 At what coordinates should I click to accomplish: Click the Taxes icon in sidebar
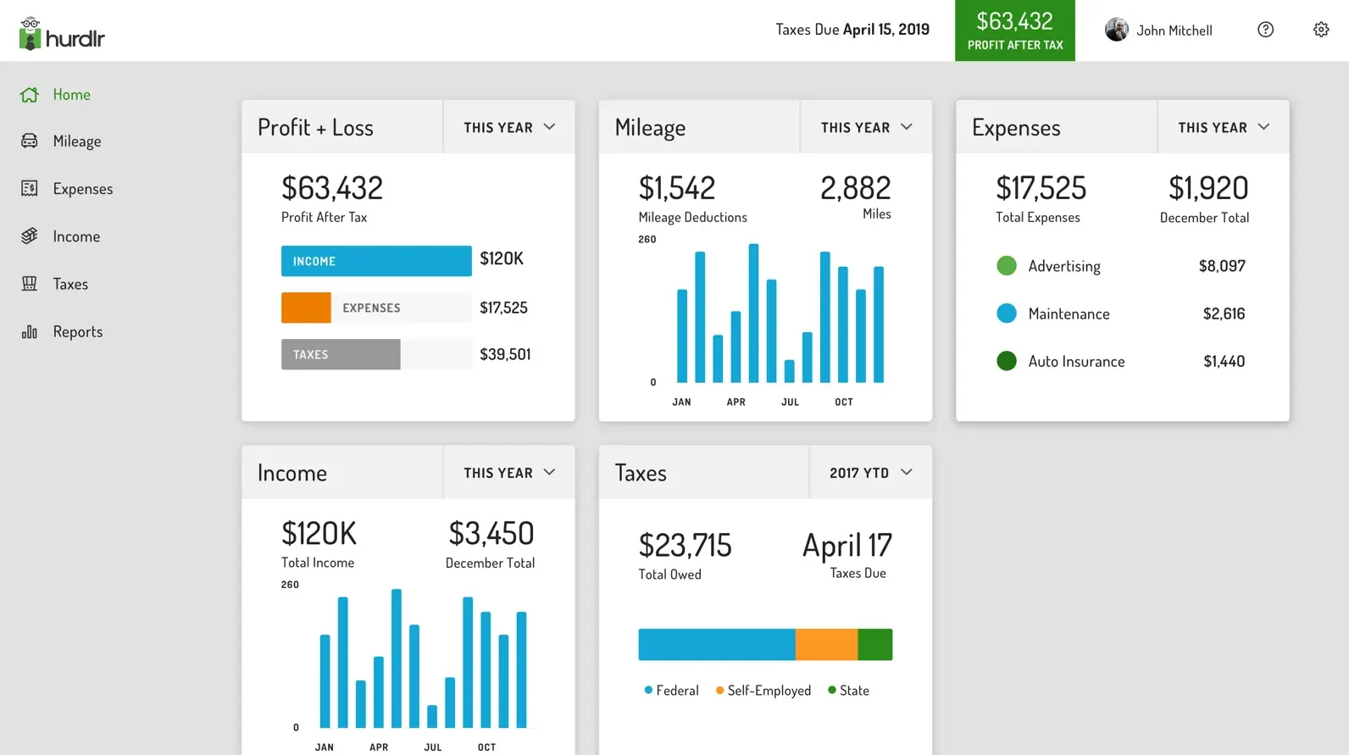(30, 284)
